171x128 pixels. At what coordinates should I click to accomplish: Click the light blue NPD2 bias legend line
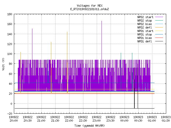pyautogui.click(x=159, y=24)
